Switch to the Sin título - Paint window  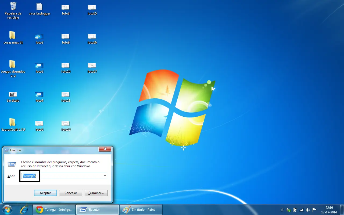141,210
